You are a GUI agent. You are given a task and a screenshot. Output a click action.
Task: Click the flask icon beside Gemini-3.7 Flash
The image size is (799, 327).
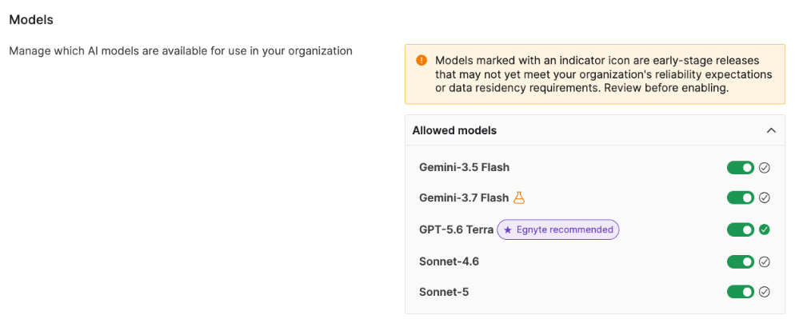coord(519,197)
